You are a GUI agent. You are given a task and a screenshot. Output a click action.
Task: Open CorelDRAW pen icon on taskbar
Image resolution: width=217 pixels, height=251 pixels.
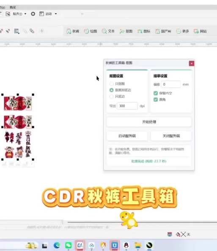[149, 245]
